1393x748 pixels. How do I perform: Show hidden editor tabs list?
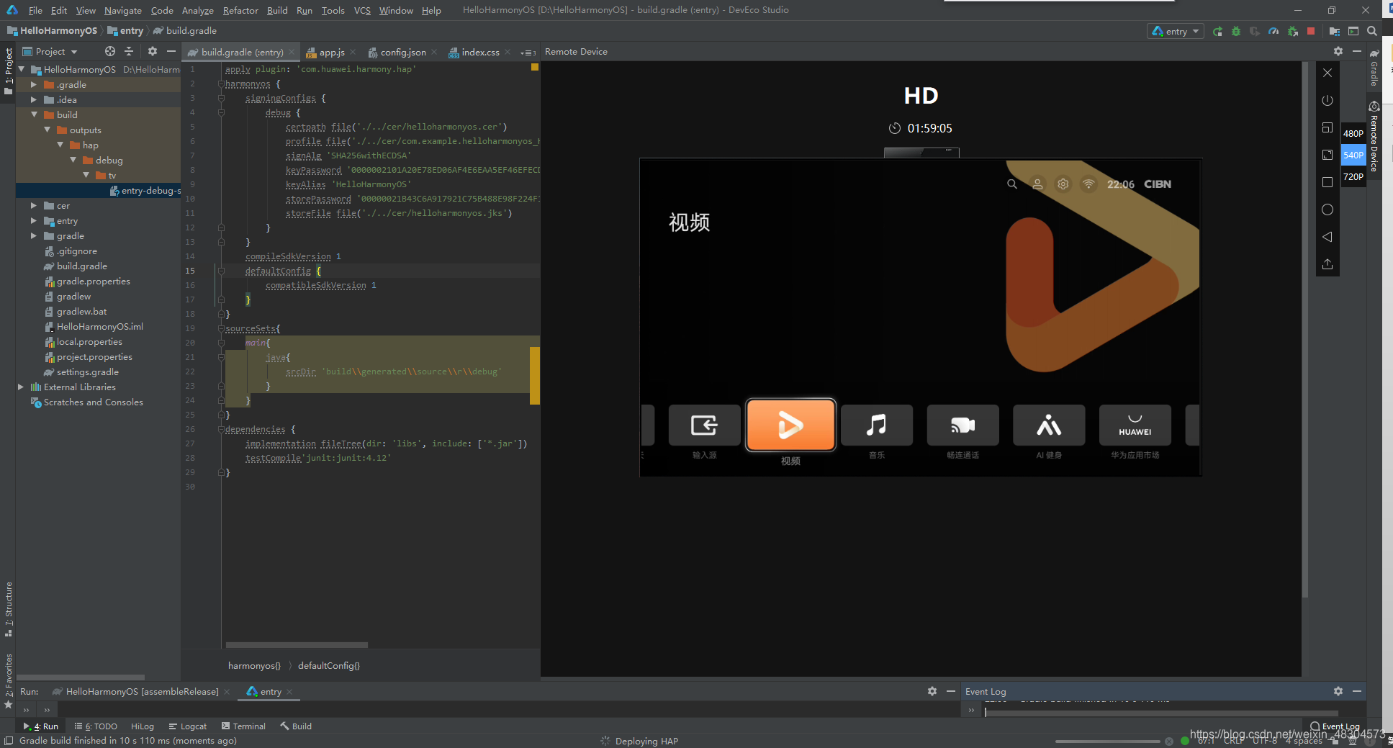528,53
